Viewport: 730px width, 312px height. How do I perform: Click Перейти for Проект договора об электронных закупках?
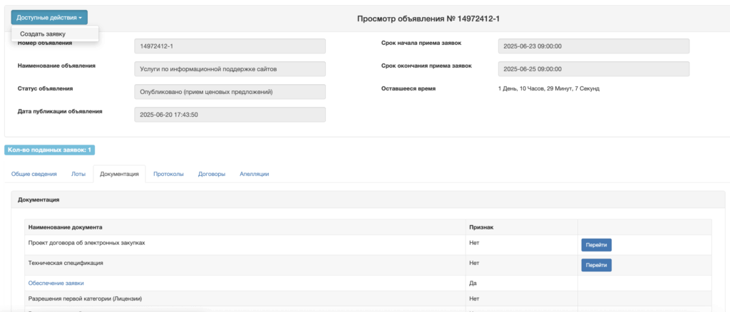[596, 244]
